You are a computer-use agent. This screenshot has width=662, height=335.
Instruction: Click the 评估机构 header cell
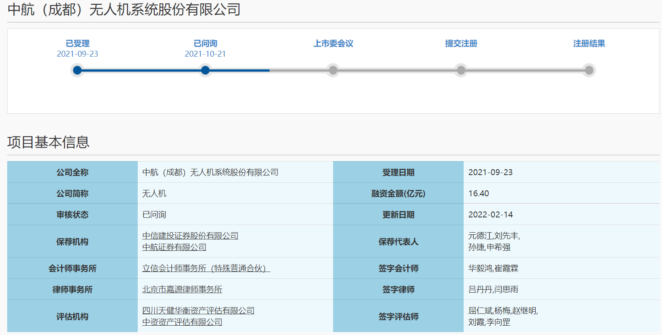72,316
